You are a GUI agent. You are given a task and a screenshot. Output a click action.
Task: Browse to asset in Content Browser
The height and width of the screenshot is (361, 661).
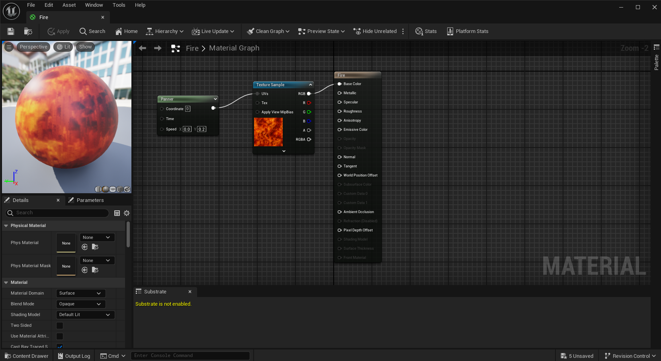(x=28, y=31)
